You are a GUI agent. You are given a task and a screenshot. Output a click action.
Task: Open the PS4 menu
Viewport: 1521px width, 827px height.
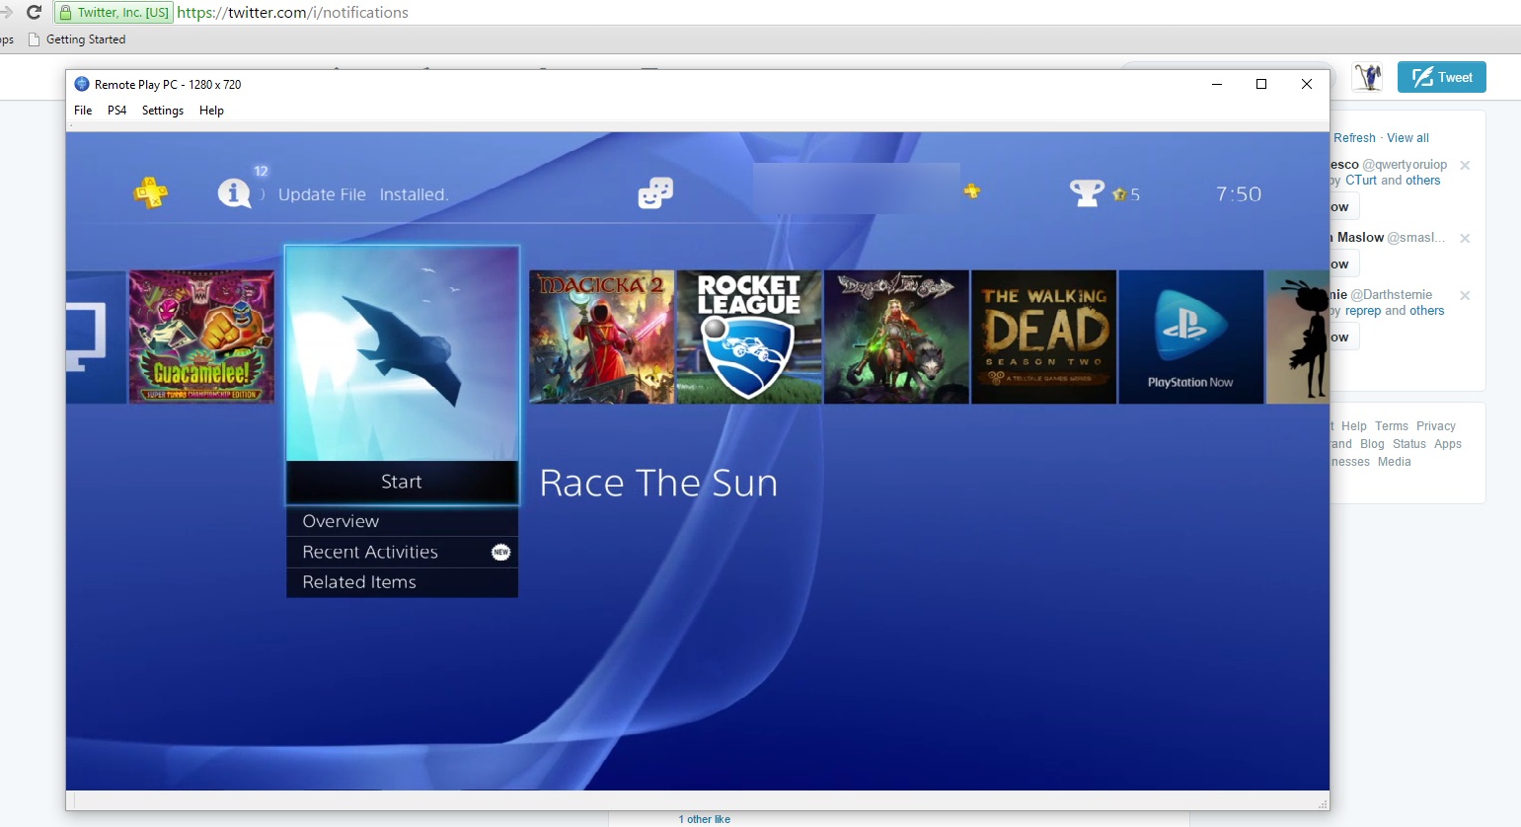pyautogui.click(x=116, y=111)
